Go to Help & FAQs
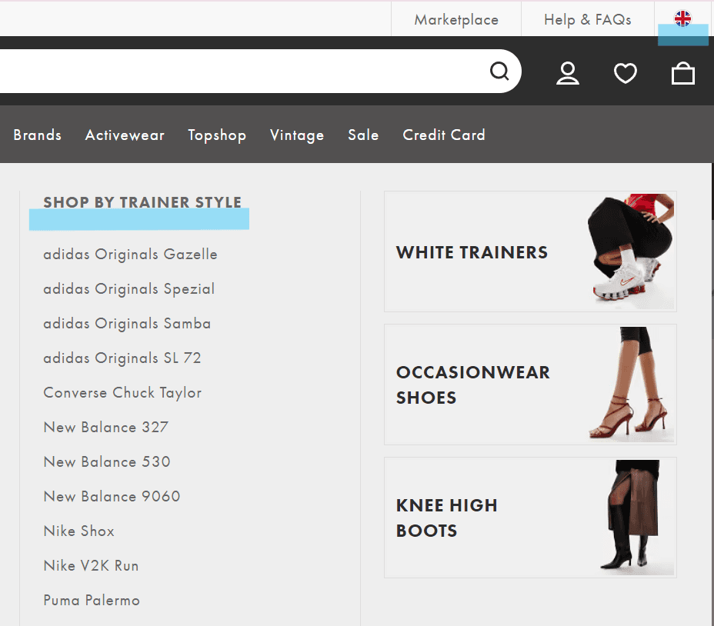The width and height of the screenshot is (714, 626). point(587,19)
